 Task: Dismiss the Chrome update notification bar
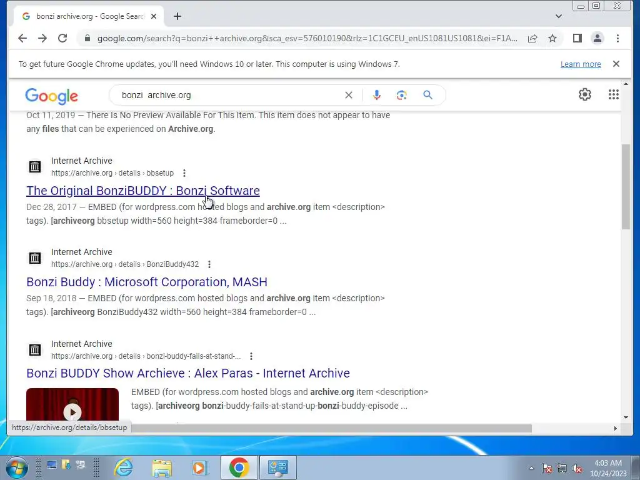(616, 64)
